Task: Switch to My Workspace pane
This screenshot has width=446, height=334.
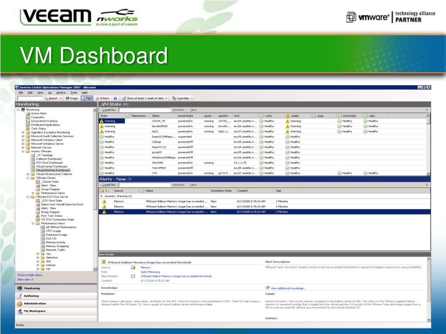Action: pos(56,311)
